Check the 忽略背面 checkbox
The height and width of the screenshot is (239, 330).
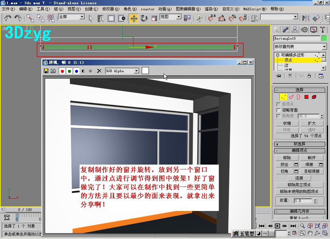click(278, 110)
